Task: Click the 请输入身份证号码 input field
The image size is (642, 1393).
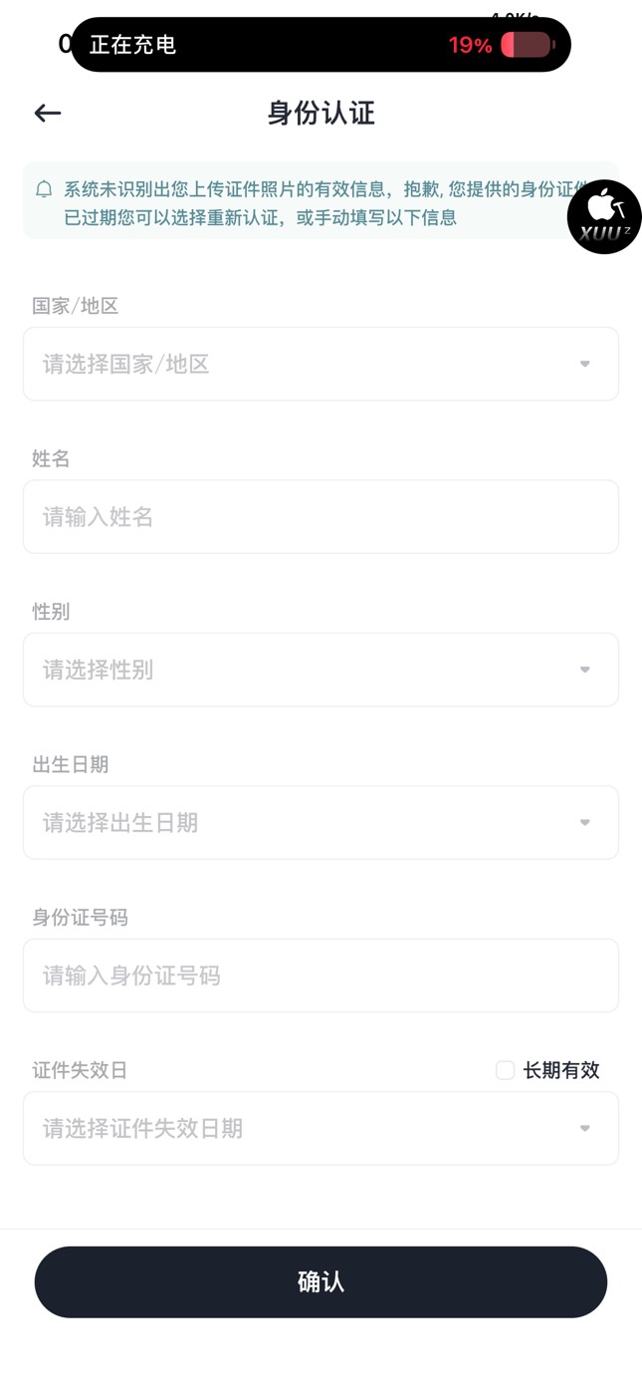Action: 321,975
